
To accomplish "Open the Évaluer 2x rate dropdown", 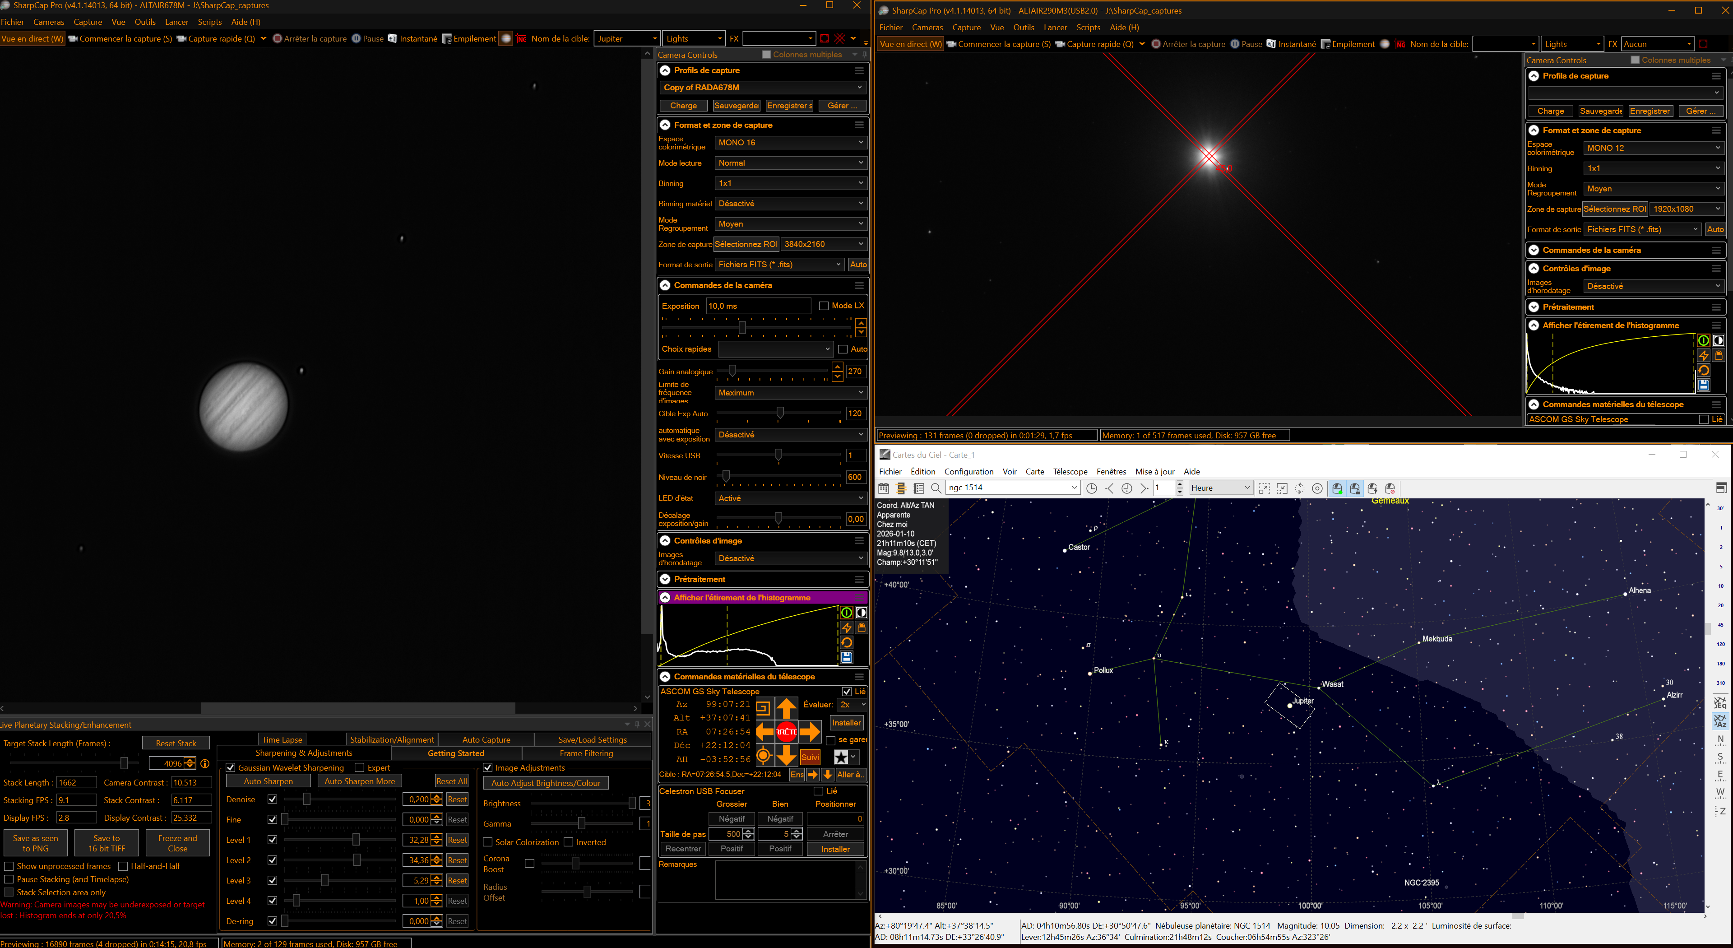I will [852, 704].
